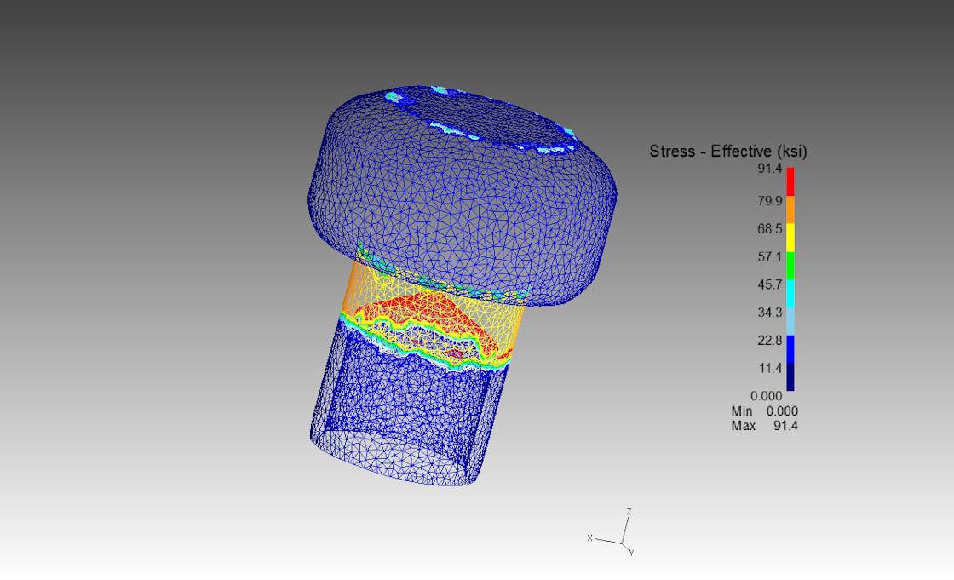Select the green 57.1 color segment
The width and height of the screenshot is (954, 580).
point(789,264)
